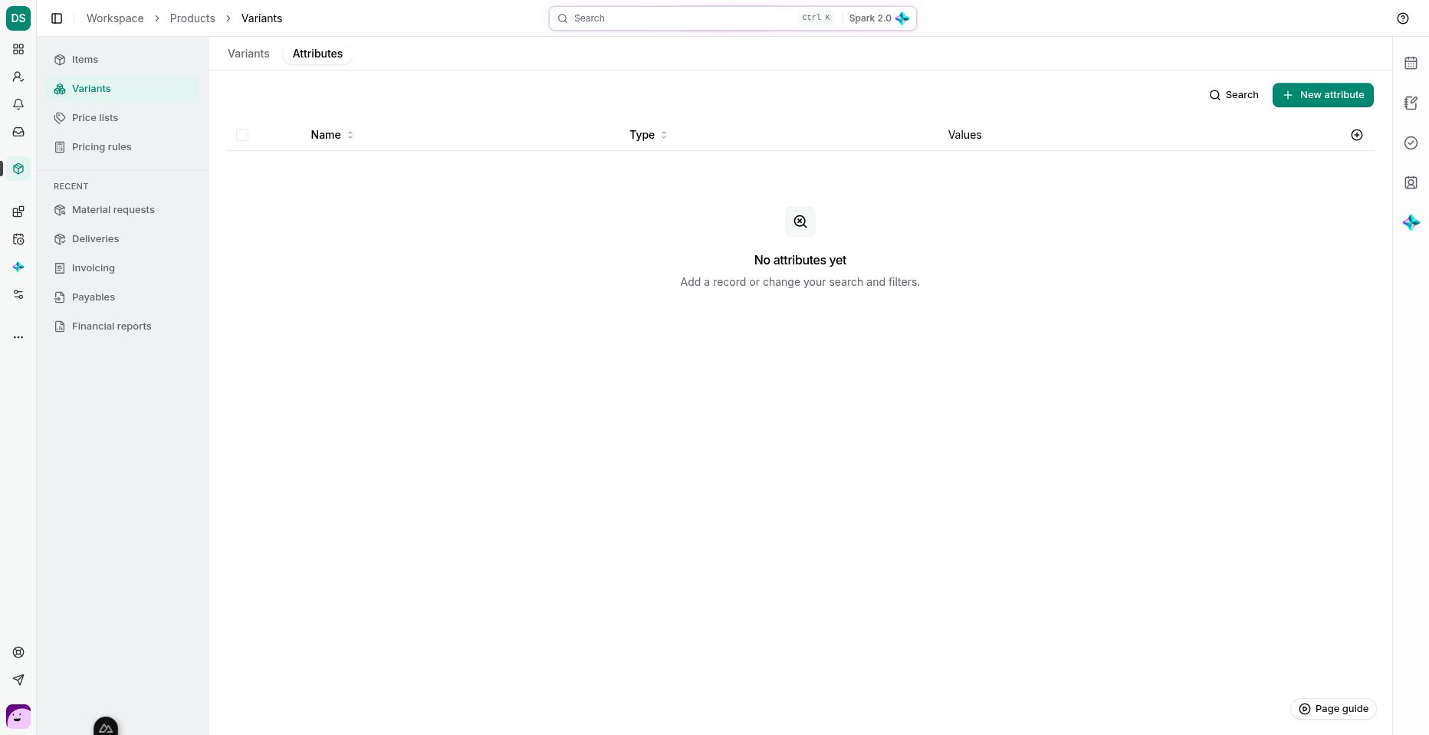The image size is (1429, 735).
Task: Click the Search button above the table
Action: pos(1234,95)
